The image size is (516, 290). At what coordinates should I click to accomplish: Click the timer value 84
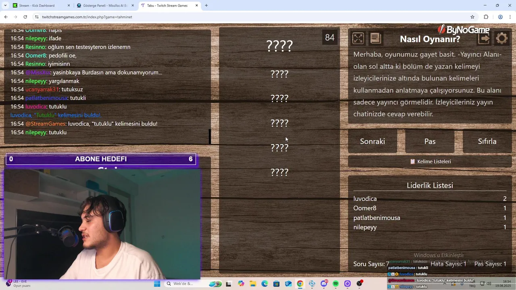click(x=330, y=37)
